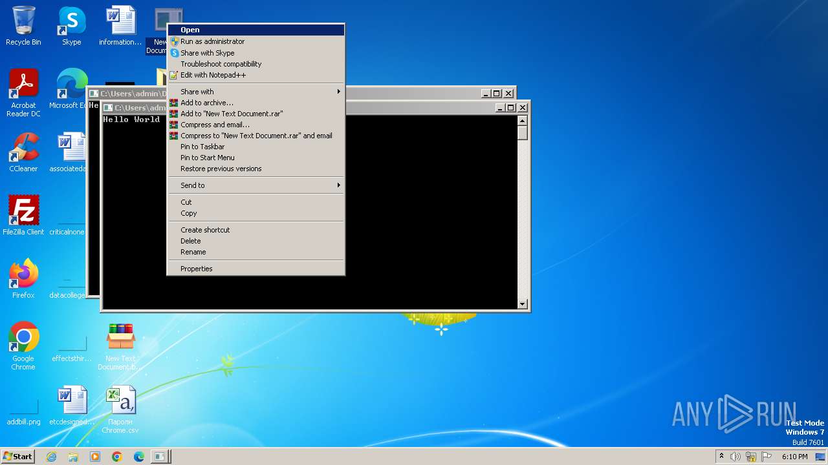
Task: Open the Action Center flag icon
Action: point(767,457)
